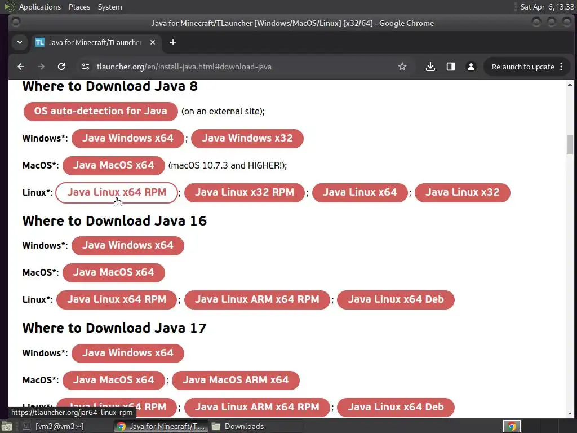Click the window menu button at title bar left
The width and height of the screenshot is (577, 433).
(16, 23)
